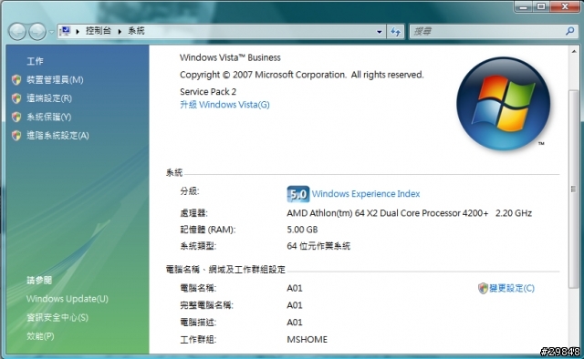
Task: Open 裝置管理員(M) link
Action: 55,79
